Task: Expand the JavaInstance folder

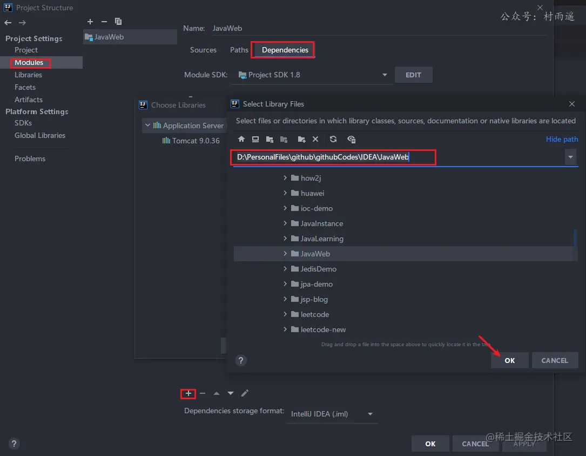Action: click(x=285, y=223)
